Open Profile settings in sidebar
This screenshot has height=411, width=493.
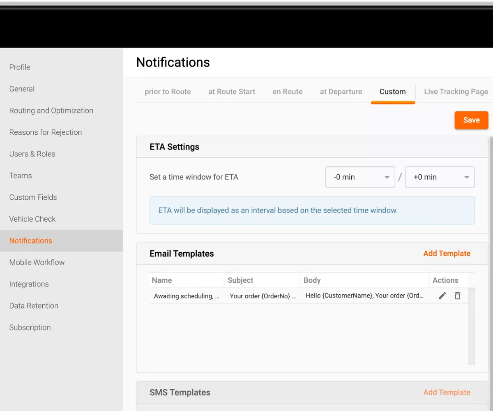point(61,67)
